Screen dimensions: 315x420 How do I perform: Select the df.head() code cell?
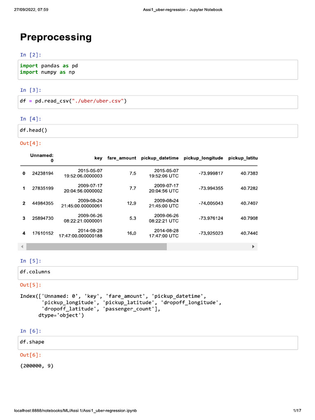[x=158, y=131]
